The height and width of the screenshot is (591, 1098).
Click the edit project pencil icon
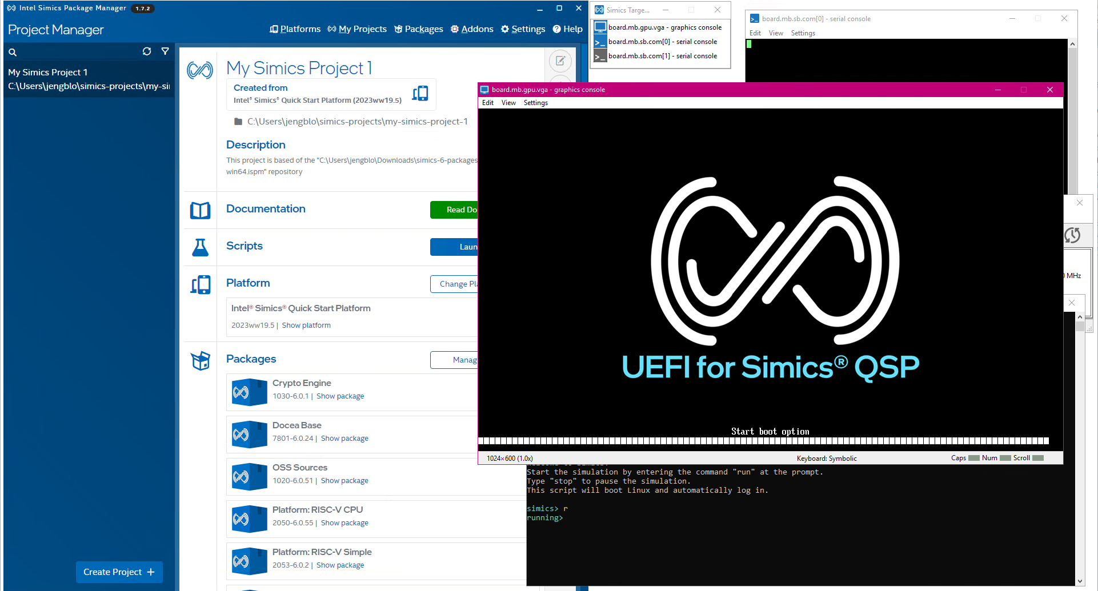click(x=560, y=61)
